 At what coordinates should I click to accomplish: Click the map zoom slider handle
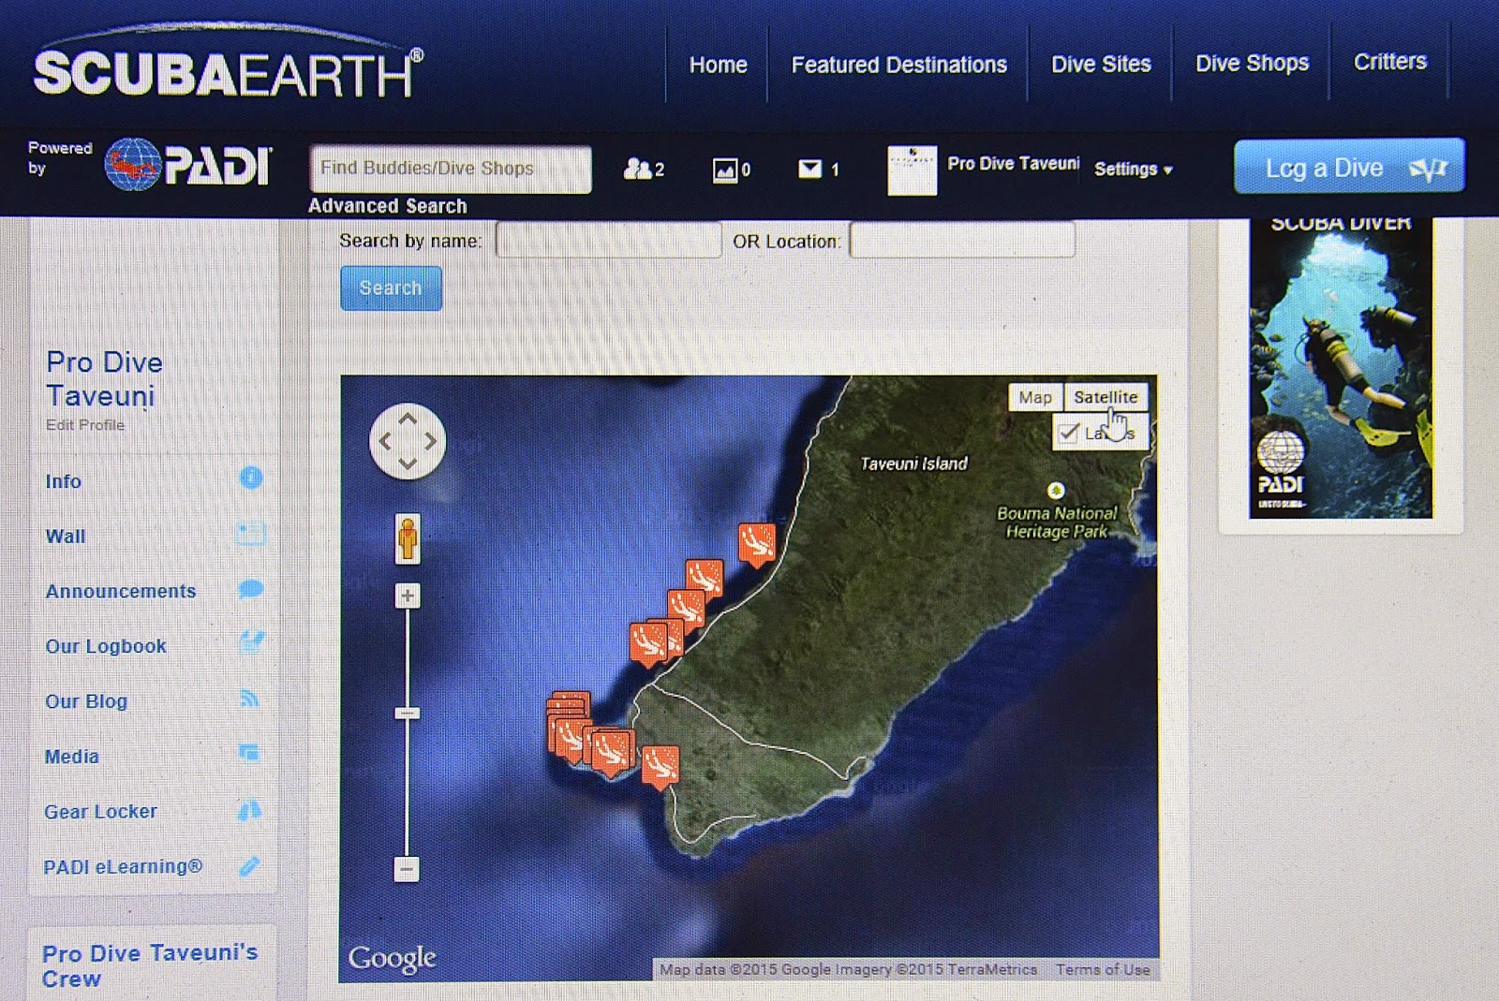[407, 714]
